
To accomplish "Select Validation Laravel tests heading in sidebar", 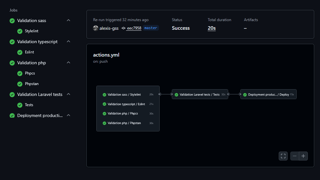I will (40, 94).
